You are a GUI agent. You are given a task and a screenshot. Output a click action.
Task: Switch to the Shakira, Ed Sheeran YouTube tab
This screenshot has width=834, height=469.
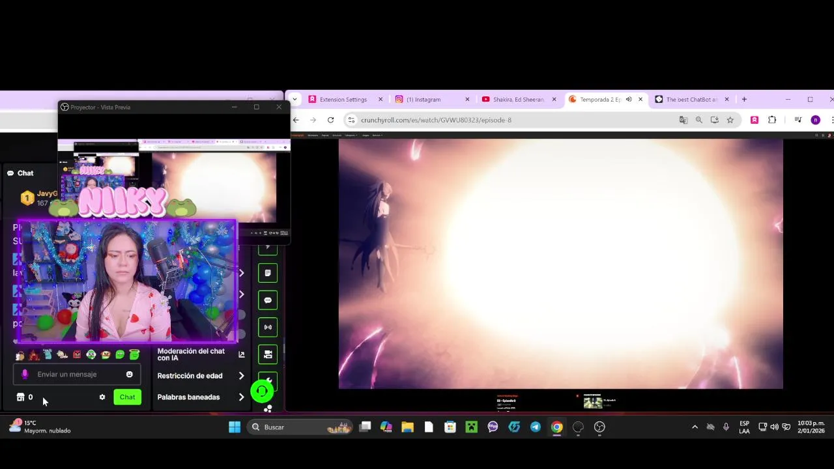[519, 99]
